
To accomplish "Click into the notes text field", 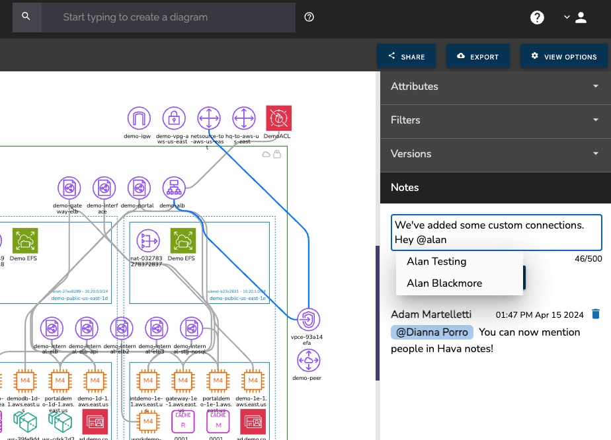I will click(496, 233).
